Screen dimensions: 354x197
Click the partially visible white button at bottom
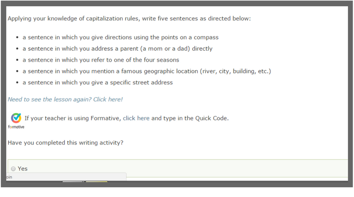coord(73,181)
